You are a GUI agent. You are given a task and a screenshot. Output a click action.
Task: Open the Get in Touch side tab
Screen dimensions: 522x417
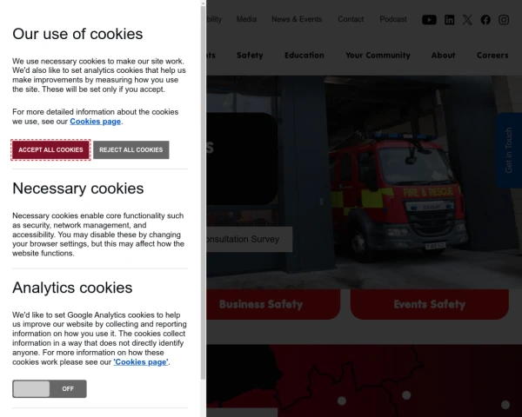tap(509, 150)
